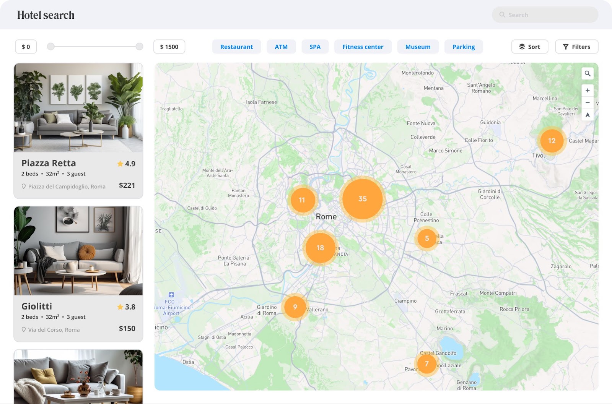612x404 pixels.
Task: Click the Giolitti hotel name
Action: click(x=37, y=306)
